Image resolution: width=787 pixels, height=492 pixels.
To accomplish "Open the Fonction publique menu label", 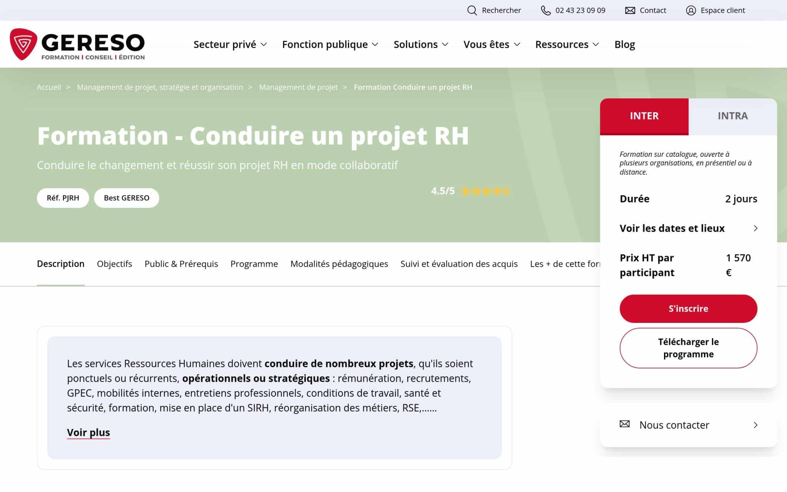I will [x=325, y=45].
